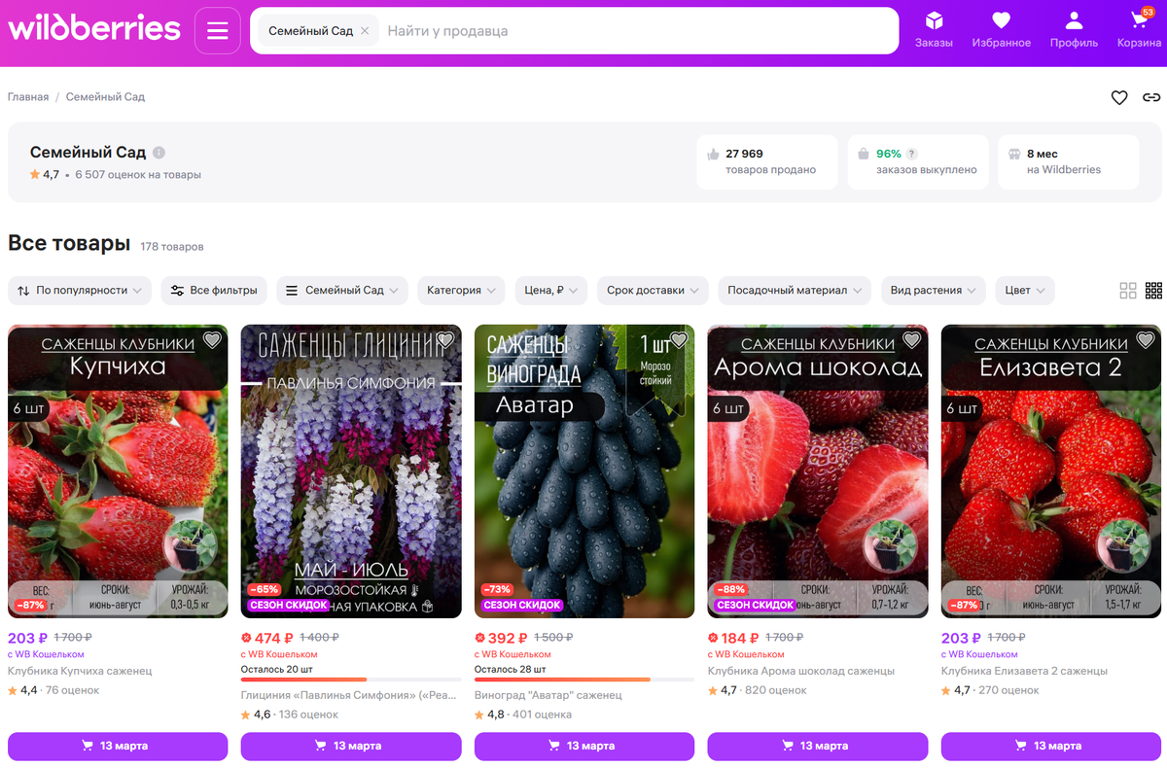Open the Купчиха strawberry product image
Image resolution: width=1167 pixels, height=768 pixels.
click(x=118, y=471)
